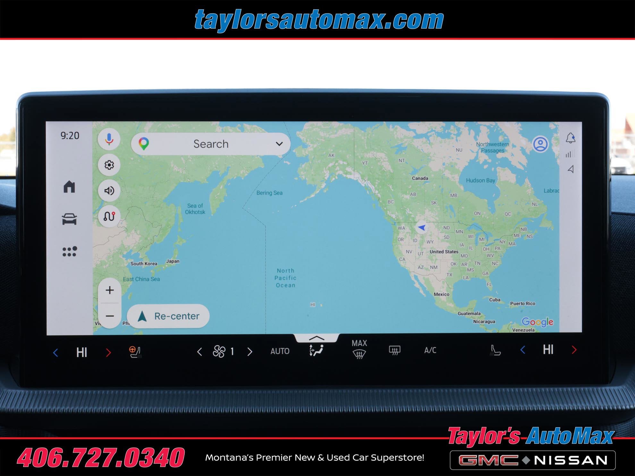The width and height of the screenshot is (635, 476).
Task: Open route overview icon
Action: tap(109, 216)
